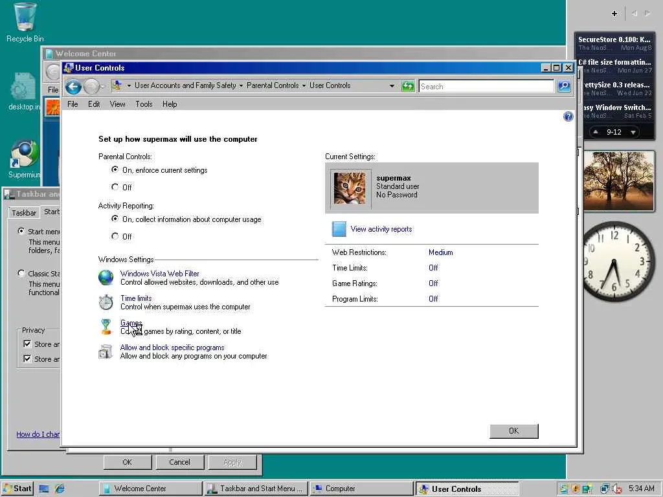This screenshot has width=663, height=497.
Task: Click into the Search input field
Action: (486, 86)
